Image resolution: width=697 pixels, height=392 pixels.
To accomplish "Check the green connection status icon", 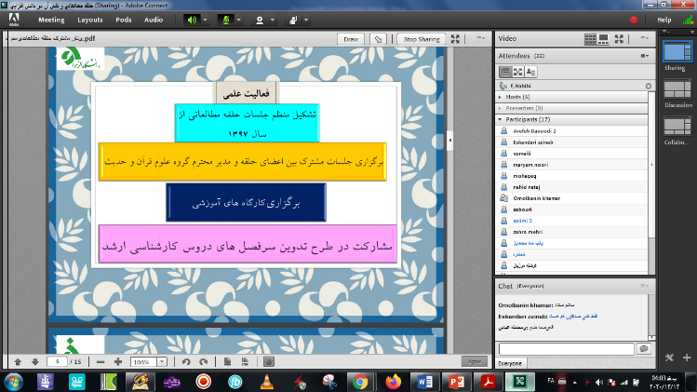I will click(x=688, y=20).
